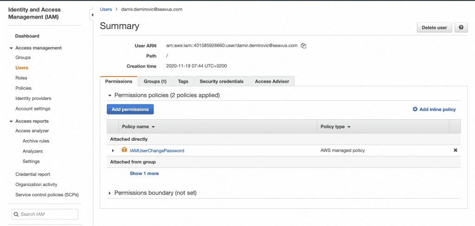The height and width of the screenshot is (226, 475).
Task: Open Policies in the sidebar
Action: (x=23, y=88)
